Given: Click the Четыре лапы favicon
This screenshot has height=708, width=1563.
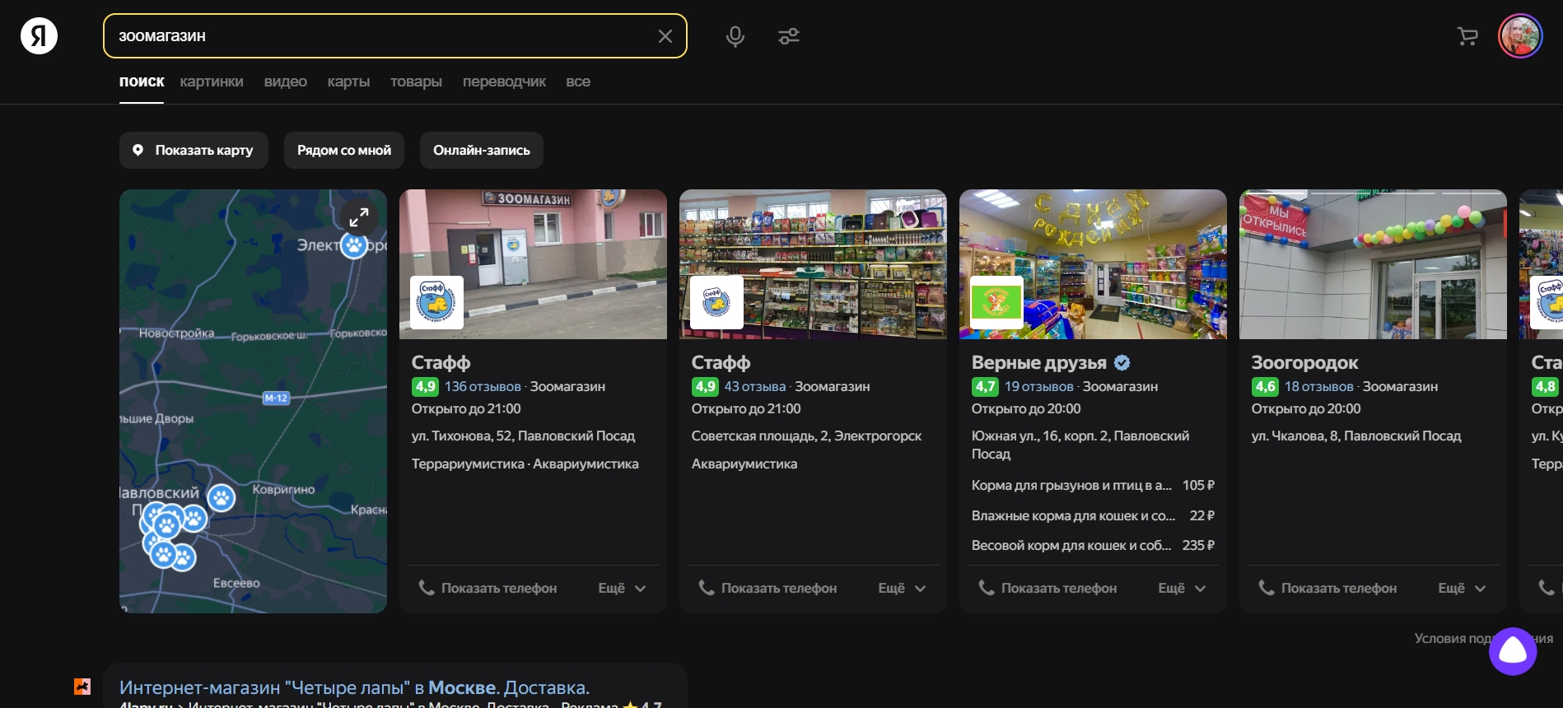Looking at the screenshot, I should click(x=82, y=687).
